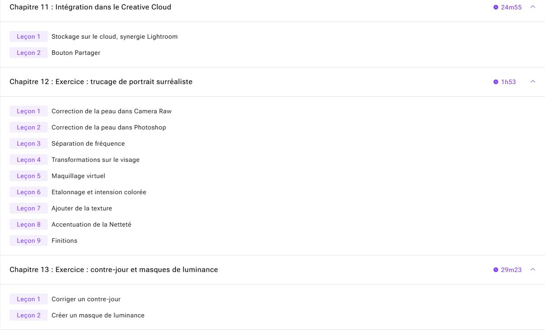Click the clock icon beside 29m23
Screen dimensions: 545x330
496,270
